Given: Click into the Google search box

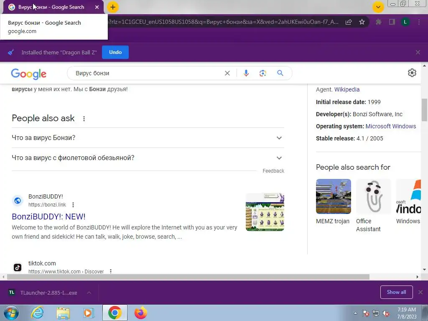Looking at the screenshot, I should [x=148, y=73].
